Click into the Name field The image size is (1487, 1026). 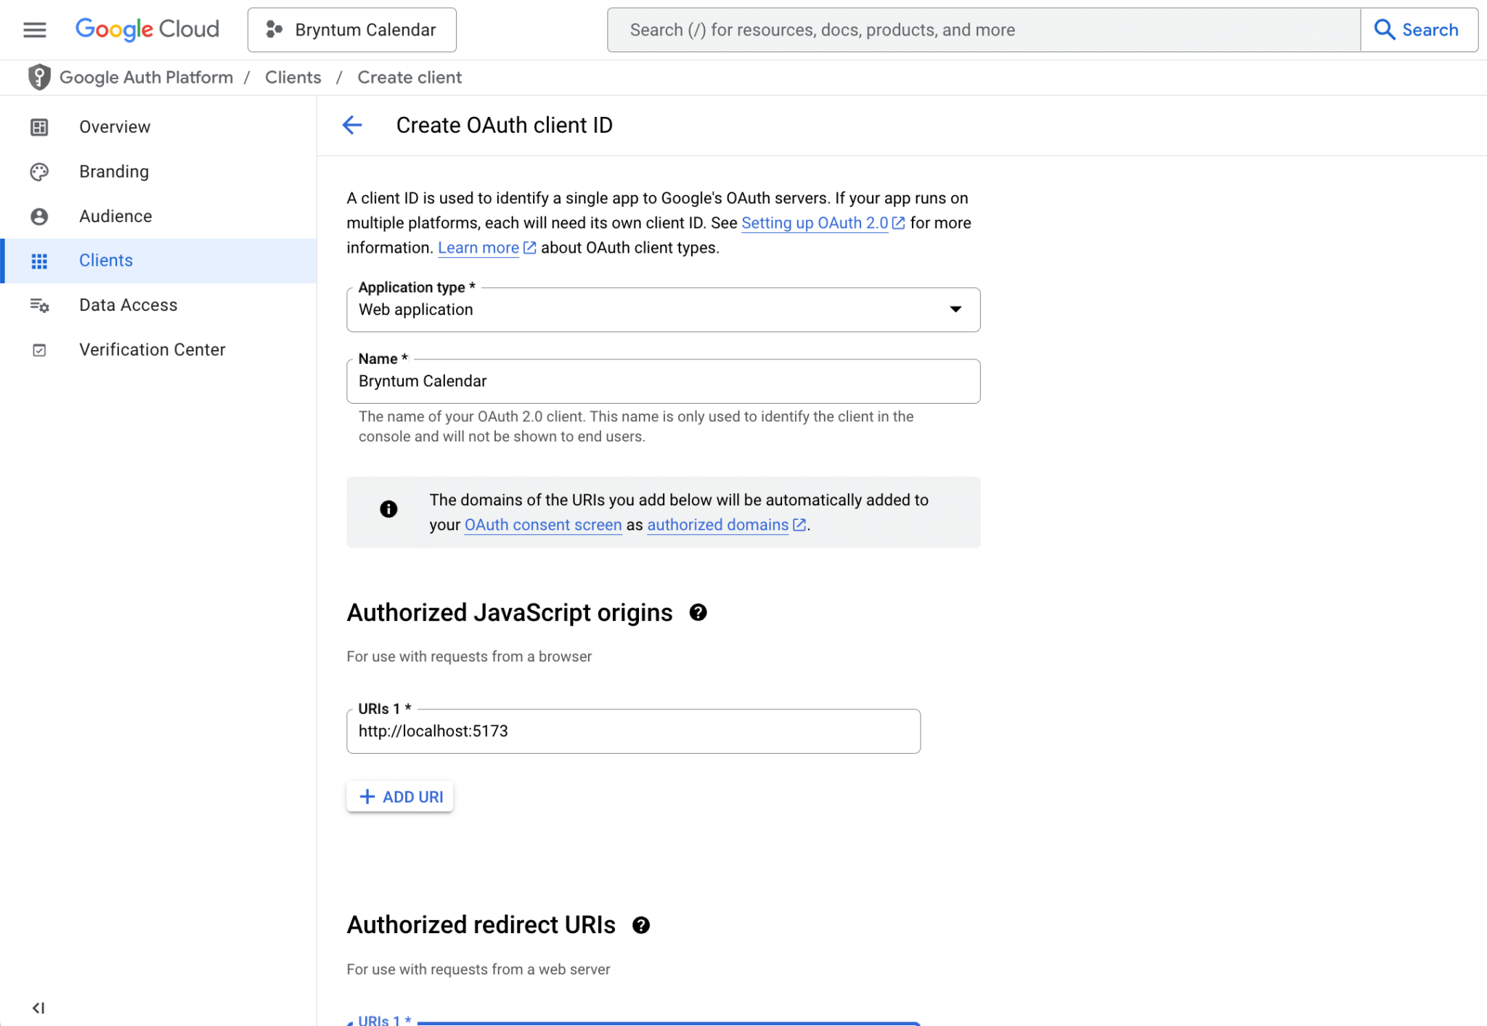point(663,381)
